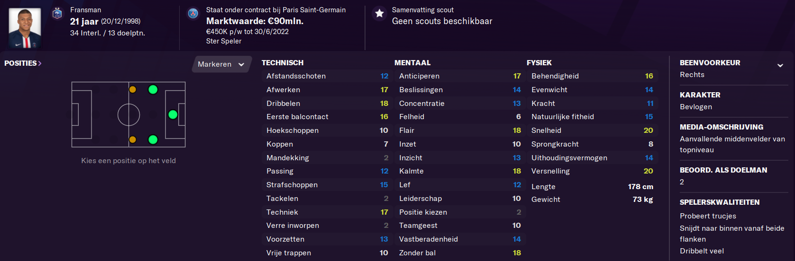Viewport: 795px width, 261px height.
Task: Select the Snelheid attribute row
Action: (592, 130)
